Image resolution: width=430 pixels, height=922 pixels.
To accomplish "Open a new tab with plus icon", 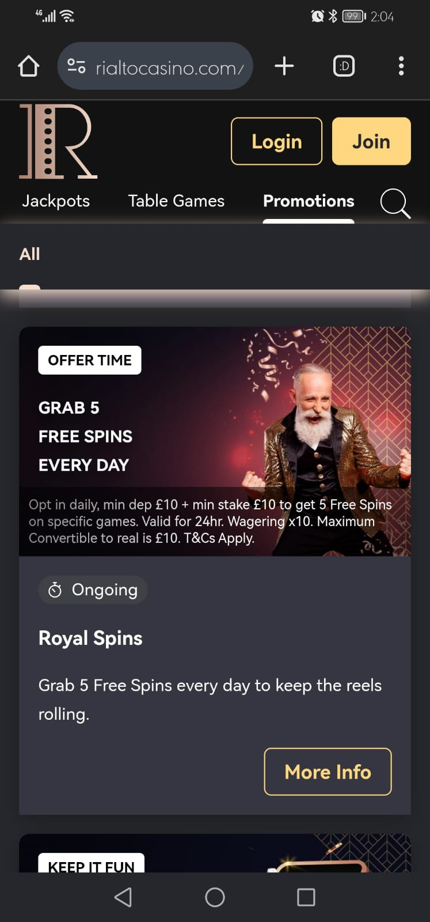I will [x=284, y=66].
